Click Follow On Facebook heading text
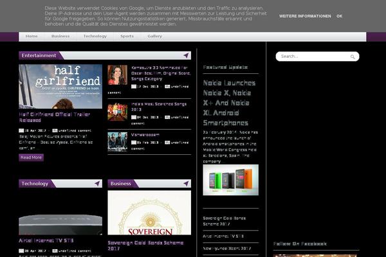Image resolution: width=386 pixels, height=257 pixels. pyautogui.click(x=300, y=244)
